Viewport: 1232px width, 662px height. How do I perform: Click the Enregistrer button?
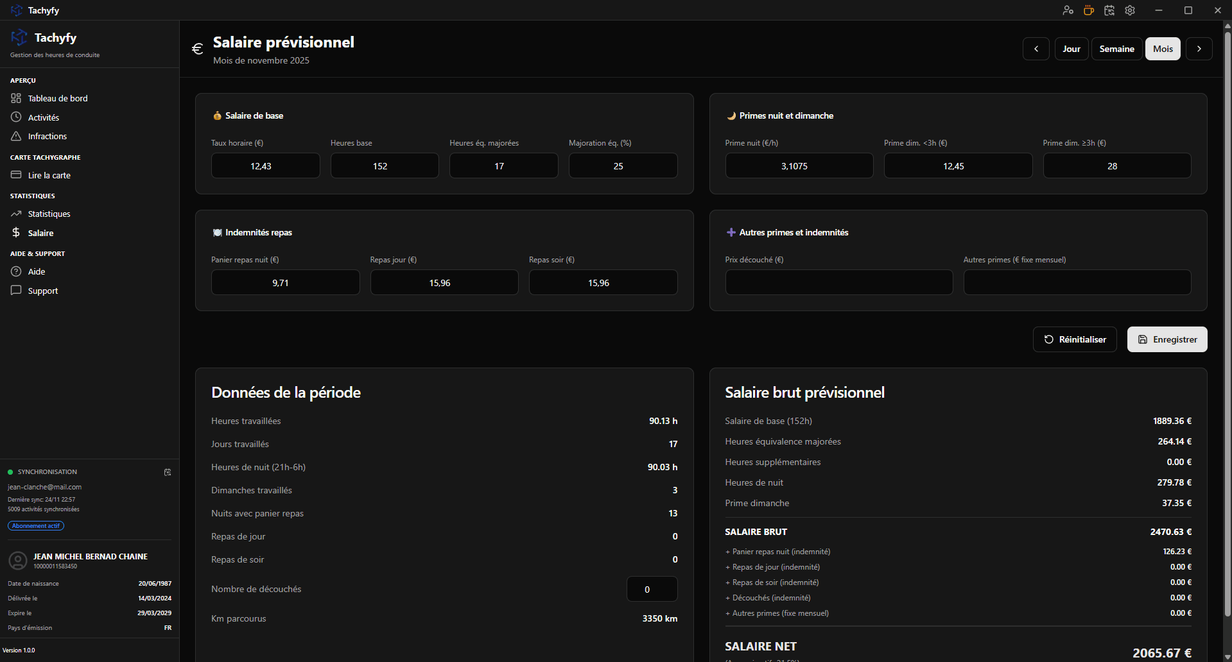click(1167, 339)
